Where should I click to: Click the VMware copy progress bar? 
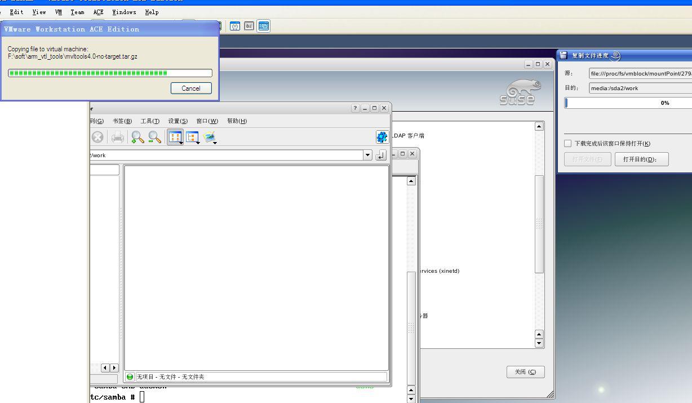point(110,73)
